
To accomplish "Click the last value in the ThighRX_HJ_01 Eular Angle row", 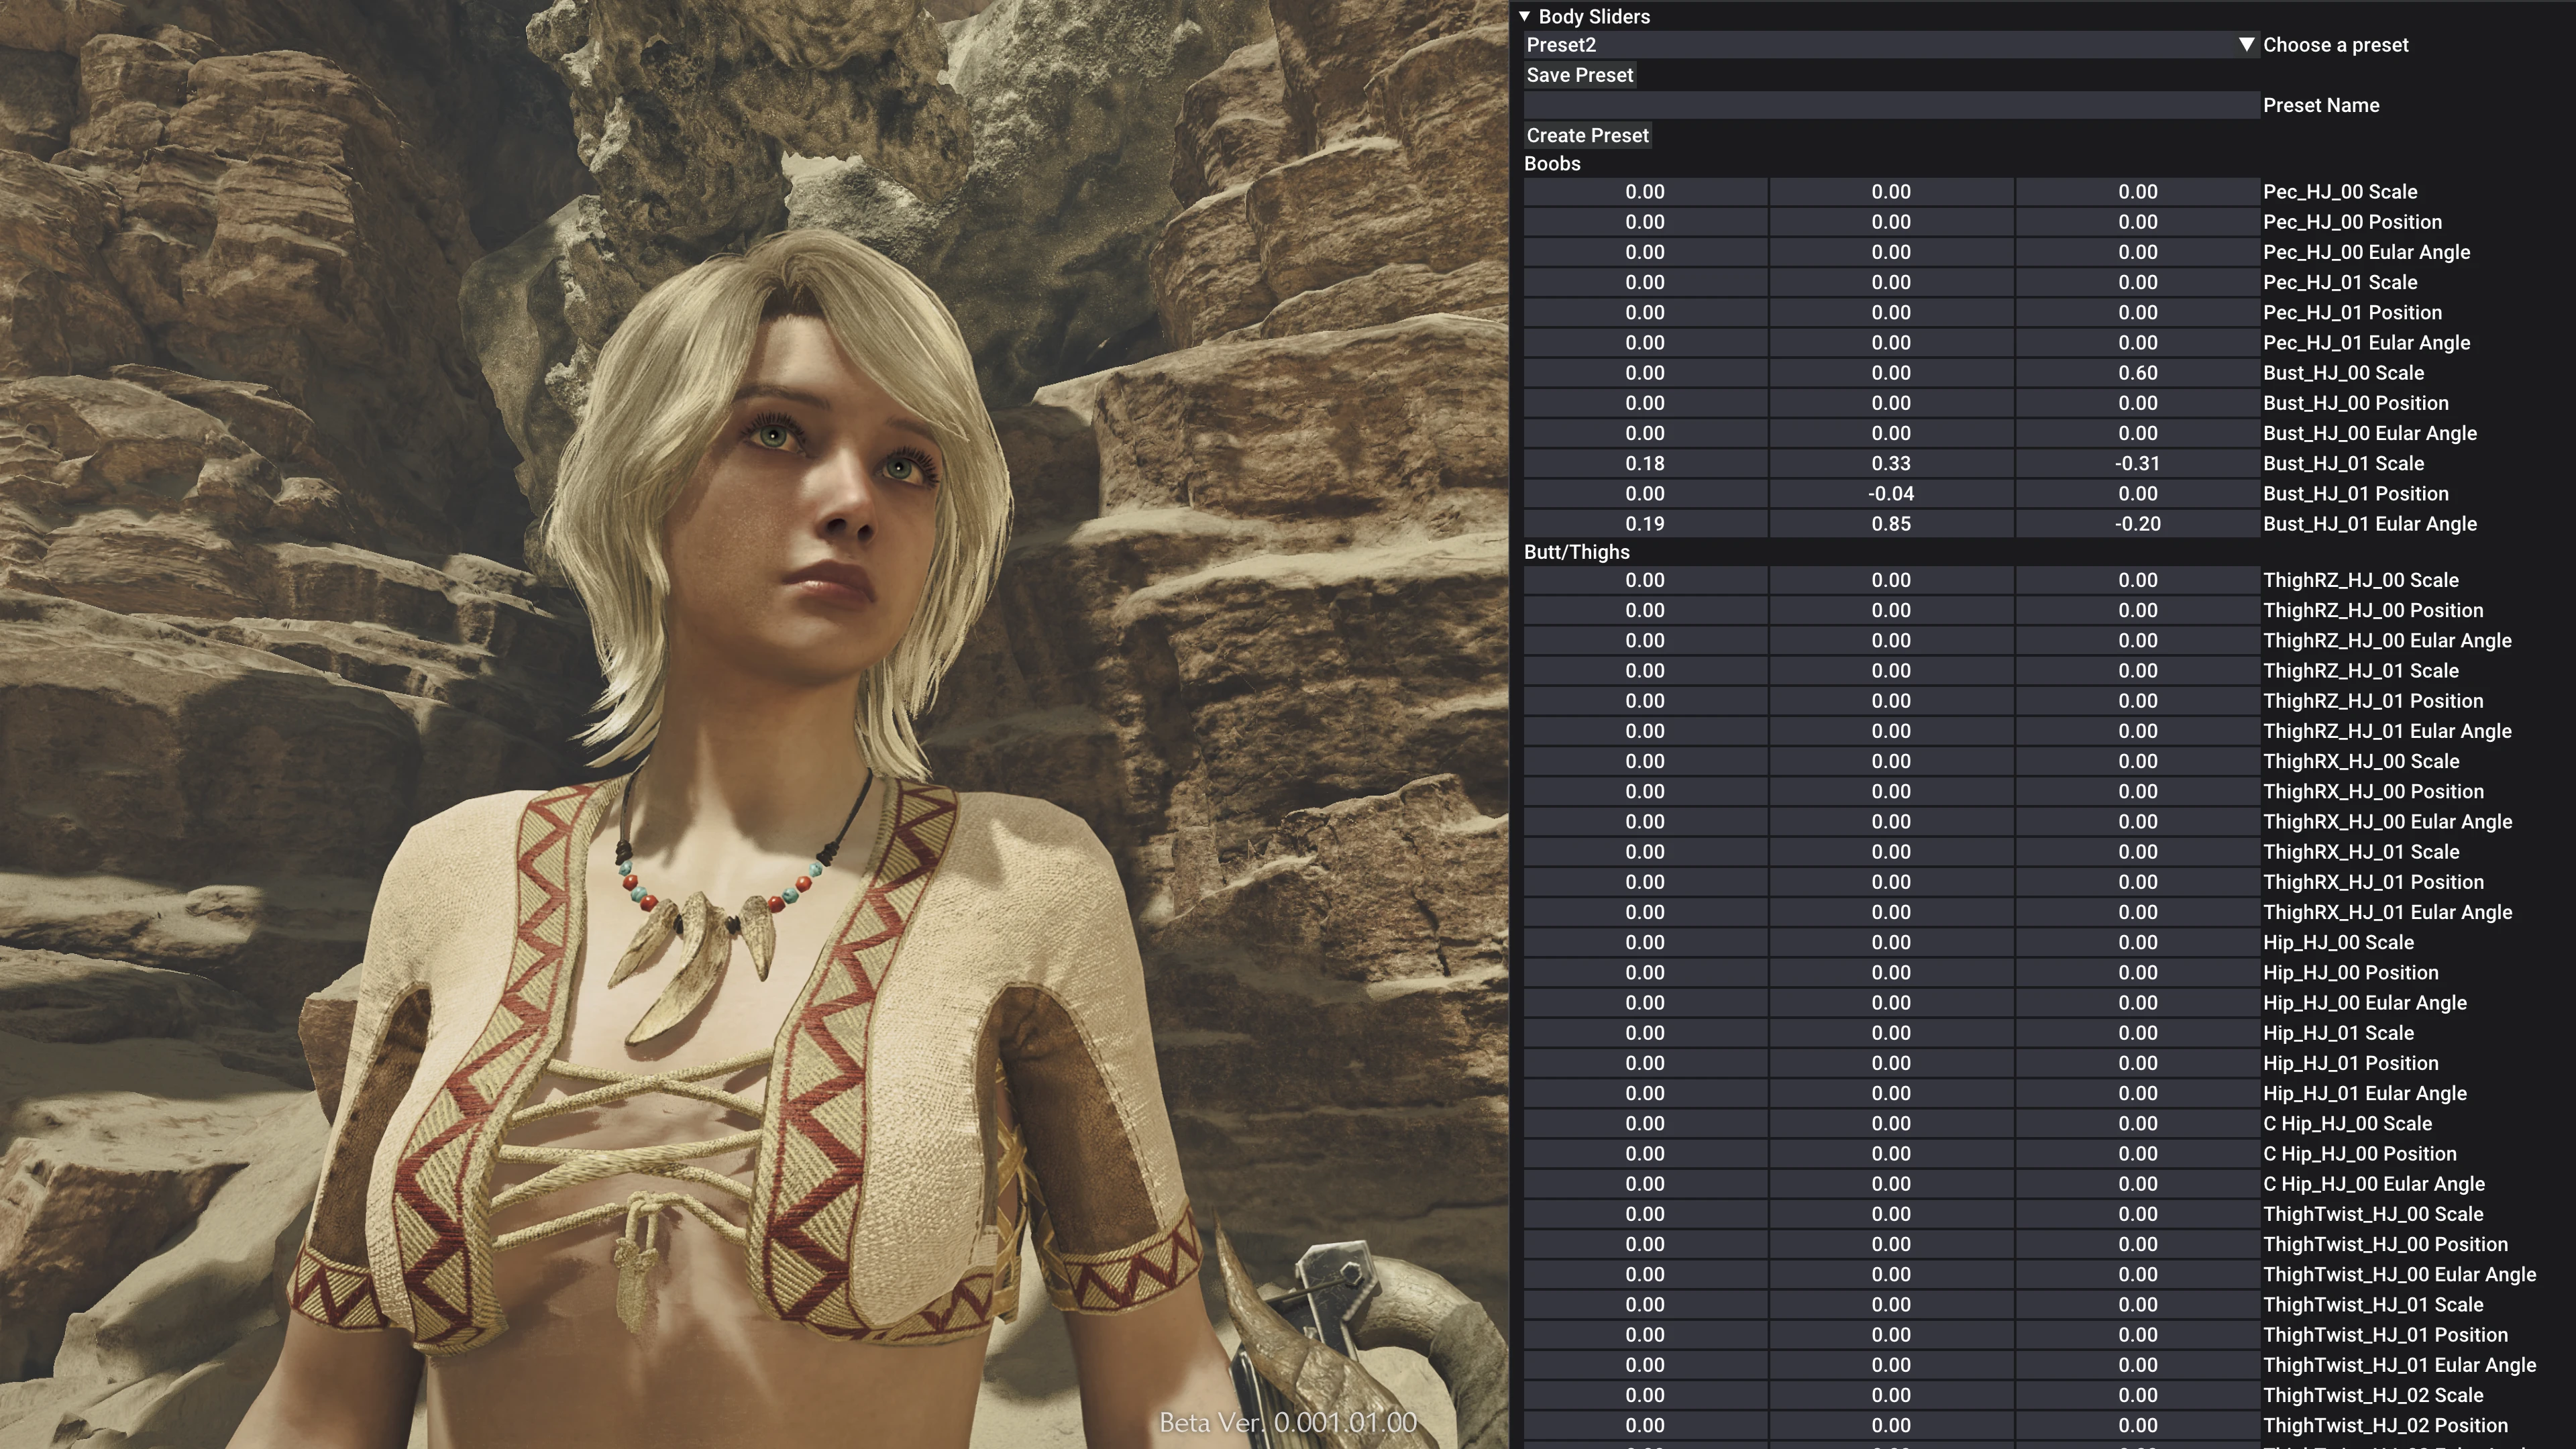I will tap(2137, 912).
